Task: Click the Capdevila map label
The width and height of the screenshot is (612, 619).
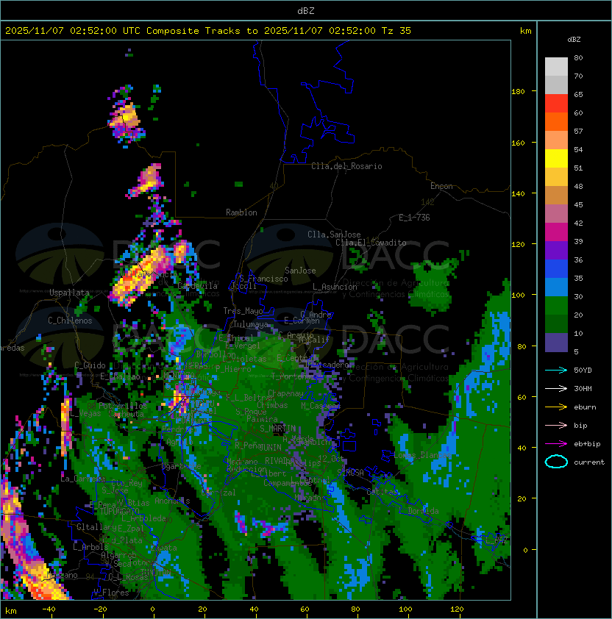Action: [x=197, y=286]
